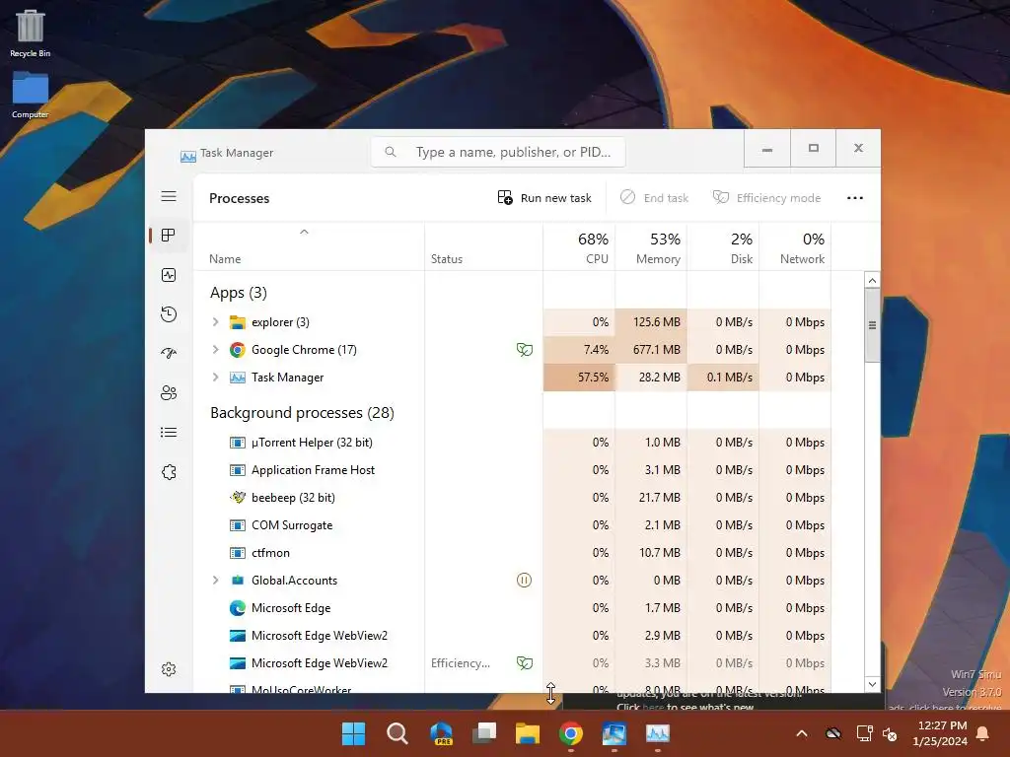Open taskbar Search magnifier
This screenshot has width=1010, height=757.
pos(397,733)
